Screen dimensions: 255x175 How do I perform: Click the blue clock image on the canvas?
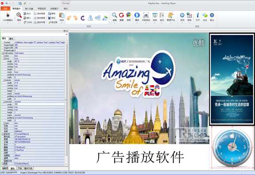click(232, 148)
